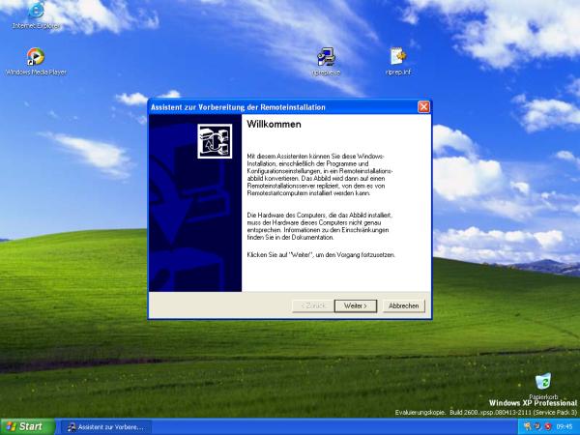Click the "Klicken Sie auf Weiter" instruction line
Viewport: 580px width, 435px height.
[321, 255]
